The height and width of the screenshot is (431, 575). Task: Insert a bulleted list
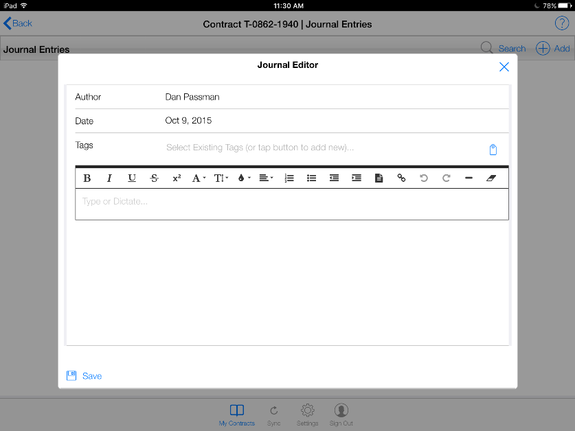point(311,178)
